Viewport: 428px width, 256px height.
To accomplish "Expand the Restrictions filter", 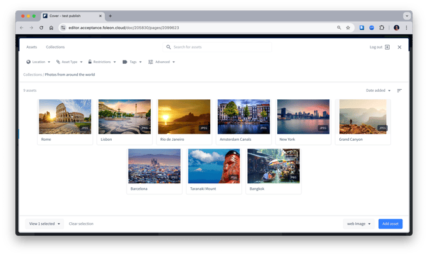I will click(x=102, y=62).
